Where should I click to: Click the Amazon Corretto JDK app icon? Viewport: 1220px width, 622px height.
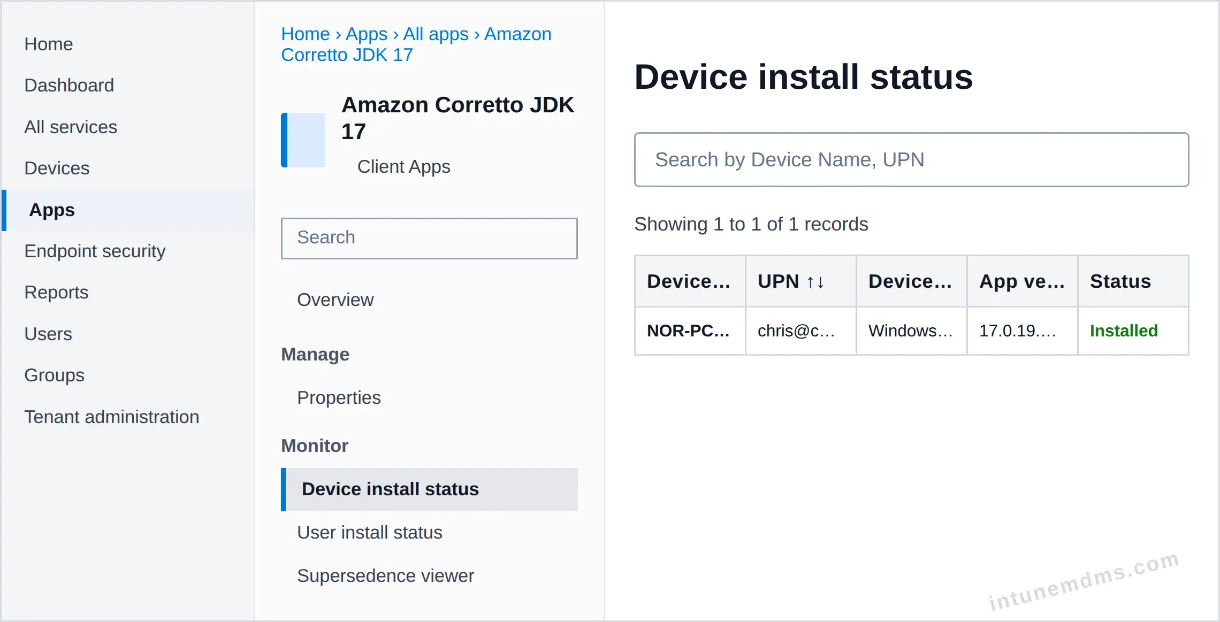[303, 140]
